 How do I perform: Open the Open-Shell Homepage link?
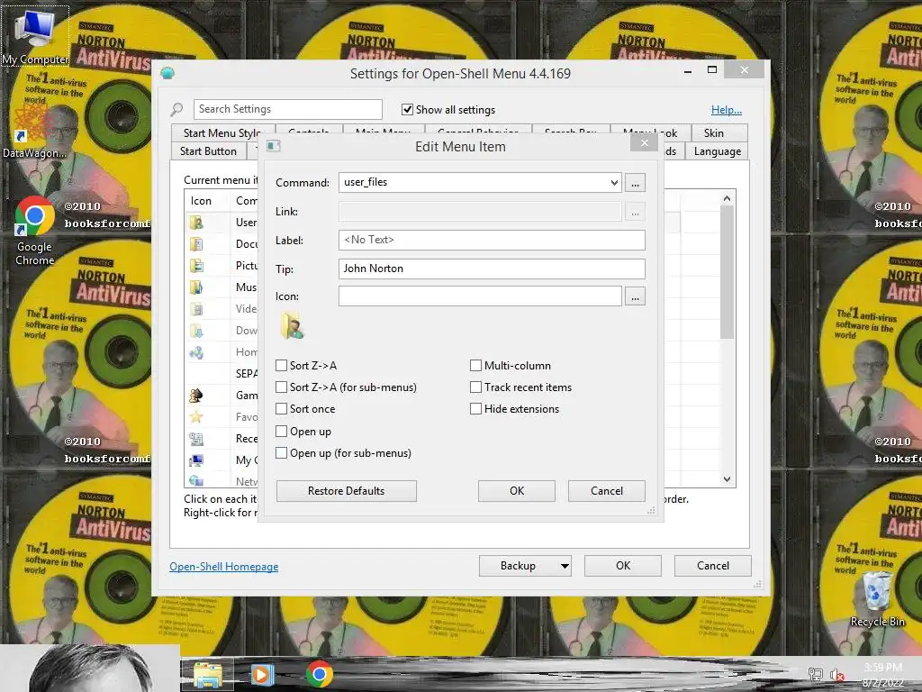[224, 567]
